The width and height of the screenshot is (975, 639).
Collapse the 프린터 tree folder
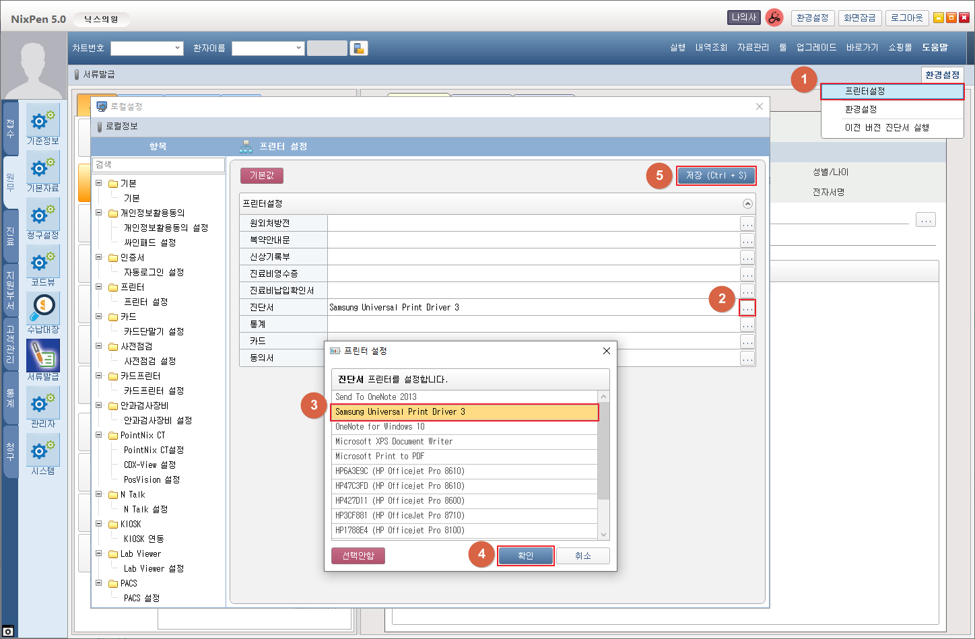[99, 287]
